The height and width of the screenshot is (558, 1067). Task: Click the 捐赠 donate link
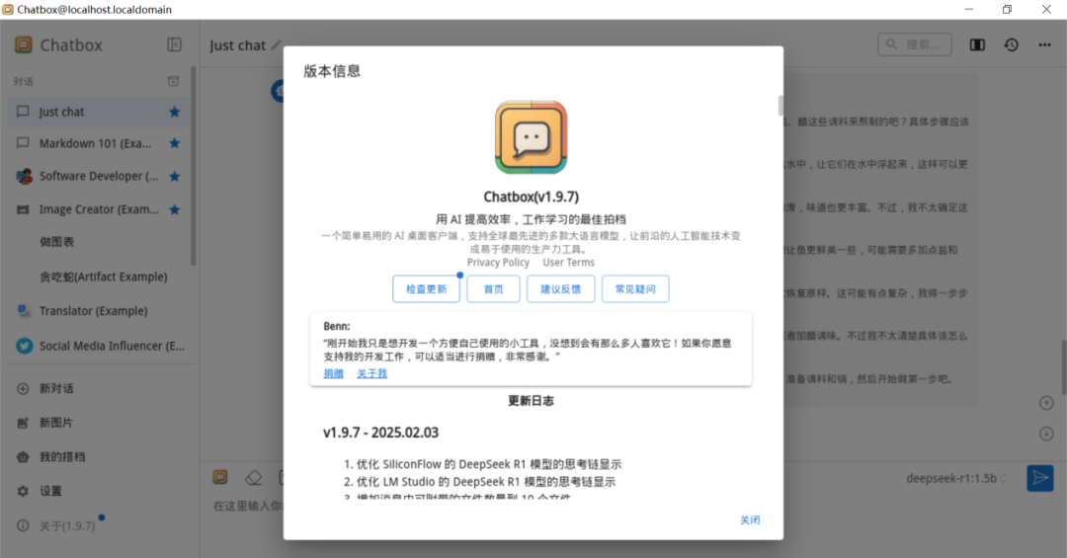click(x=334, y=373)
